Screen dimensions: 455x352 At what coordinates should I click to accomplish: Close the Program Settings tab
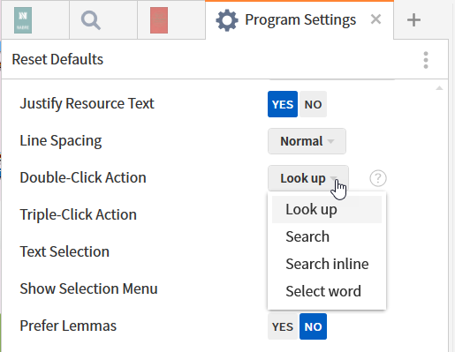coord(375,19)
